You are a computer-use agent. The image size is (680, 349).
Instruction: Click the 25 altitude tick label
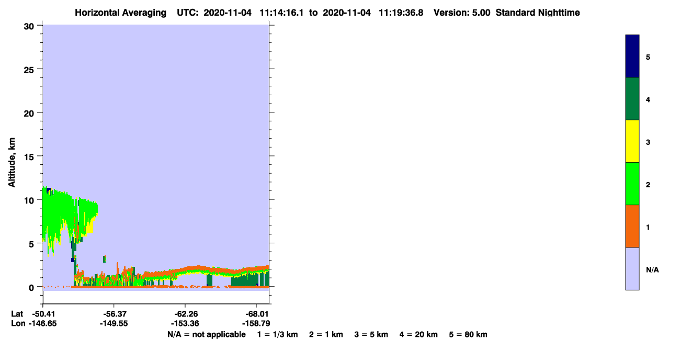[x=30, y=70]
